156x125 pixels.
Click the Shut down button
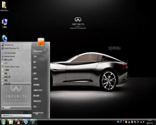(37, 114)
